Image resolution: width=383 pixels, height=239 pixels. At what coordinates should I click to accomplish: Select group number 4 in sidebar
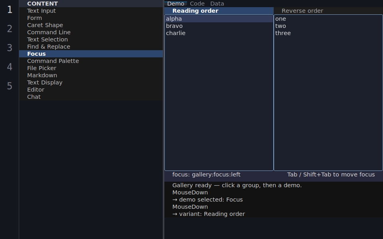pyautogui.click(x=10, y=67)
